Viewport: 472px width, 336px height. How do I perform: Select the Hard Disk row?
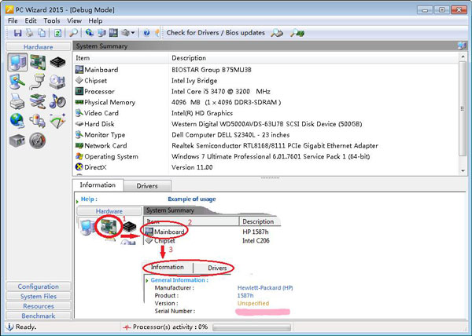(x=266, y=124)
